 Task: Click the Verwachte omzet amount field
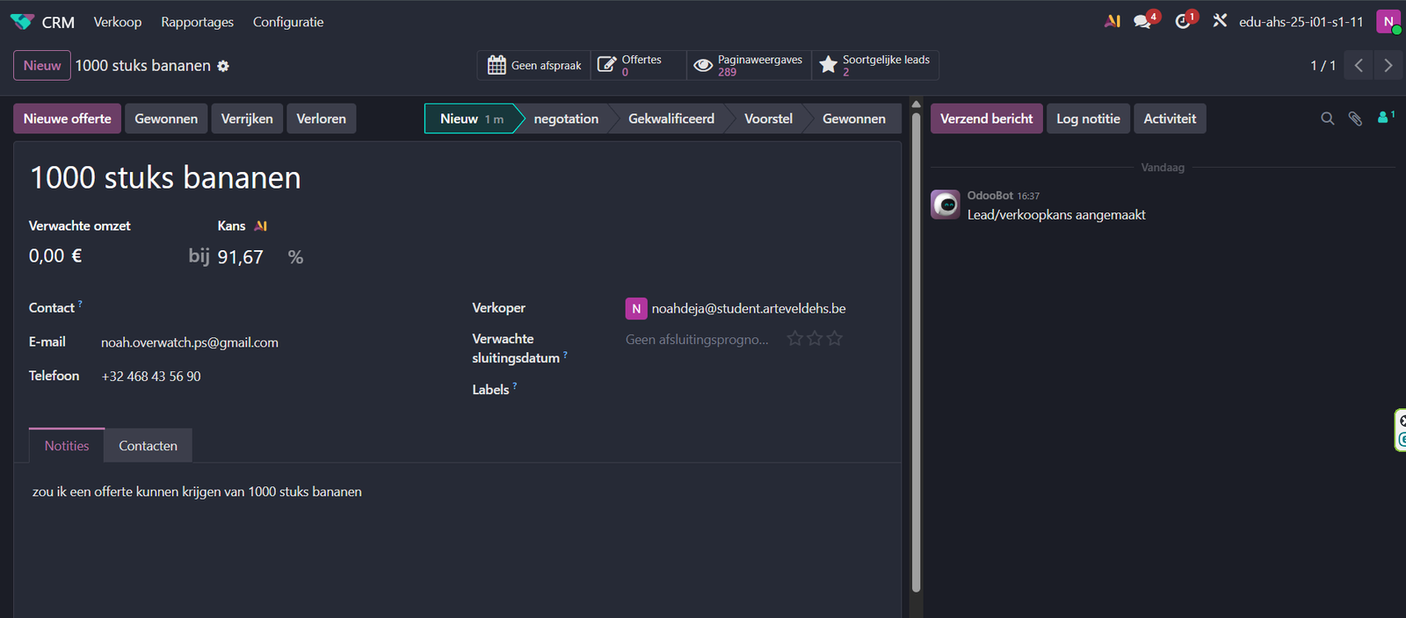(55, 256)
